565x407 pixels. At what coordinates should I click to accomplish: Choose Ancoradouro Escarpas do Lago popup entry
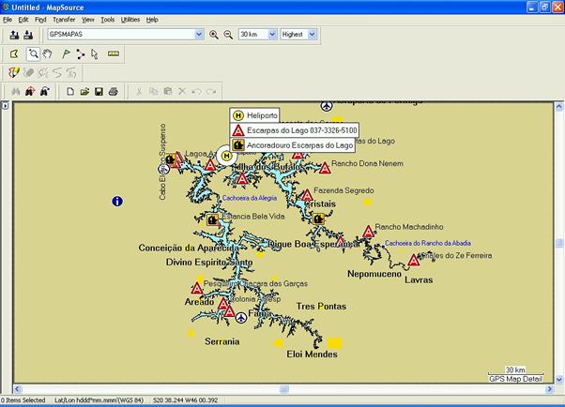[299, 145]
